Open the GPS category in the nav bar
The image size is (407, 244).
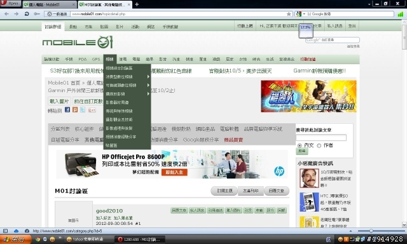(96, 59)
